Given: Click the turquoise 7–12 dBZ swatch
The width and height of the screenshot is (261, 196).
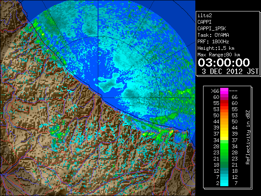Looking at the screenshot, I should tap(224, 177).
